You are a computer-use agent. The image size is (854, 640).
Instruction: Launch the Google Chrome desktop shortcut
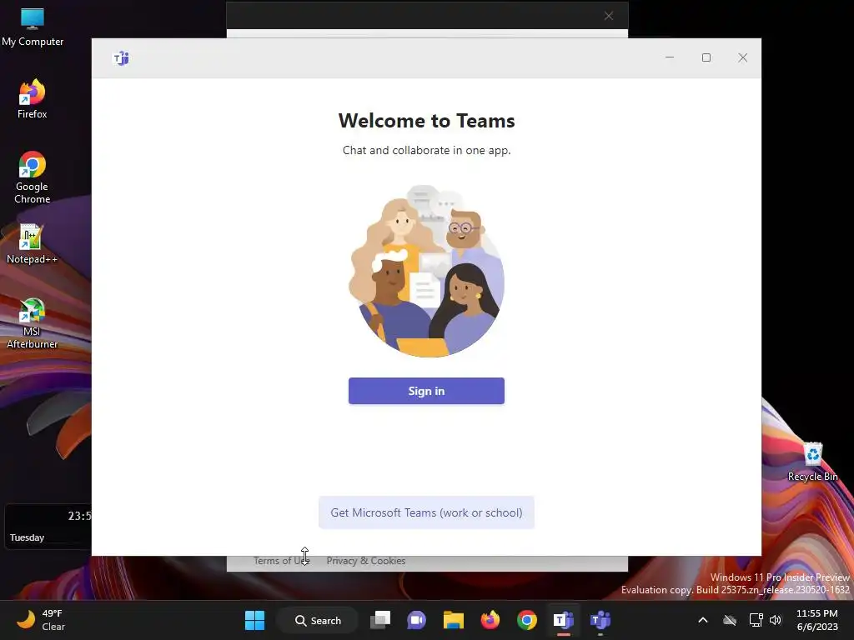(x=33, y=177)
